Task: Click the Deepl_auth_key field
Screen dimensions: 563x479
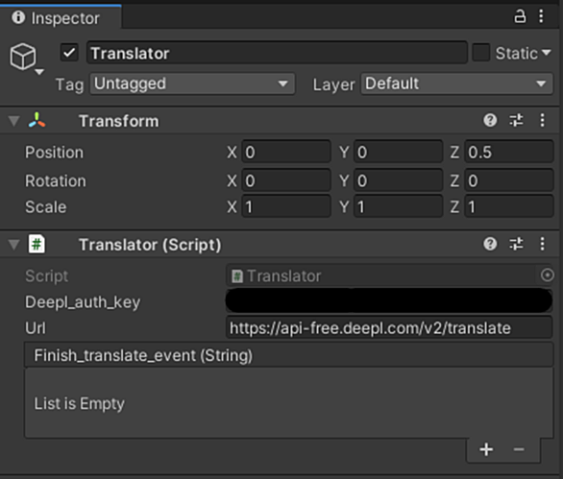Action: pos(389,300)
